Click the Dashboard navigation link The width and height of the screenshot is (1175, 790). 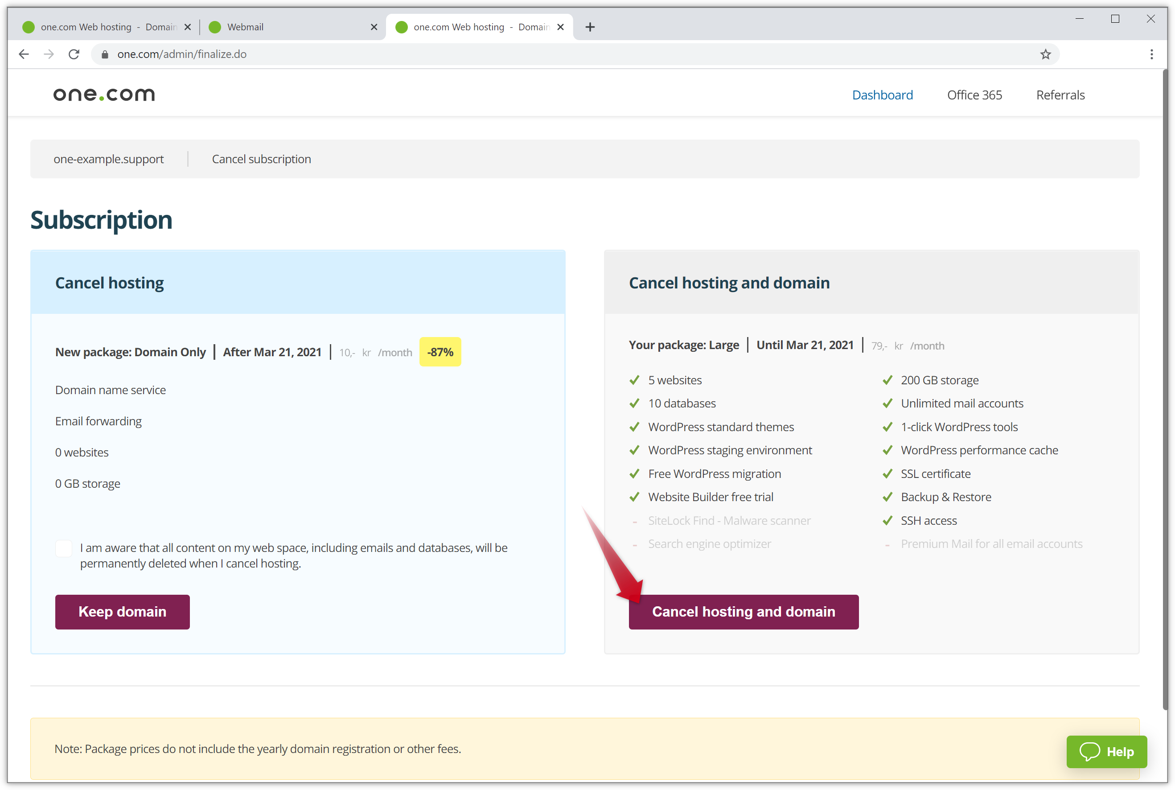(x=882, y=95)
